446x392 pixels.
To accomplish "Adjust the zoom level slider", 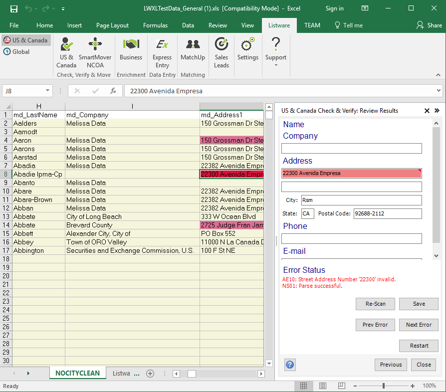I will 383,386.
